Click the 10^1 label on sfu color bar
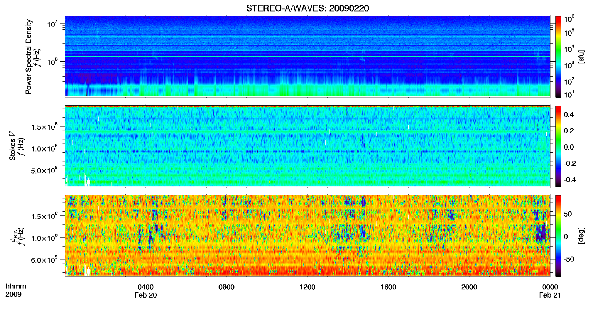 tap(569, 95)
